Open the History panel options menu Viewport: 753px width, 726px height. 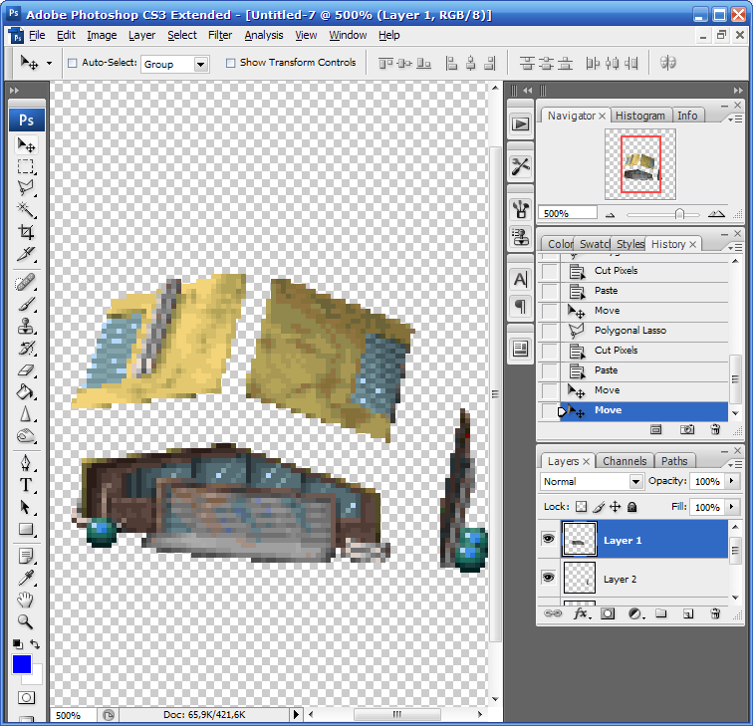coord(735,247)
